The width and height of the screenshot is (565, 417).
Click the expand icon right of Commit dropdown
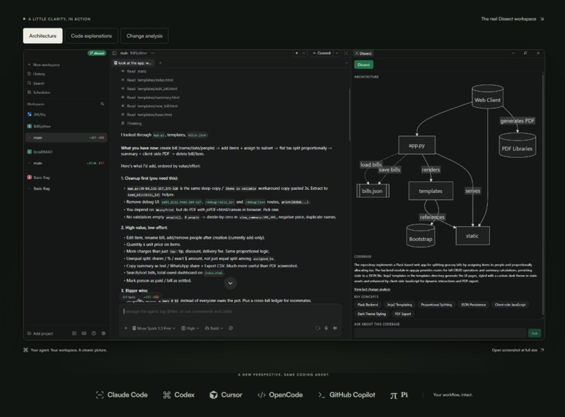pos(346,53)
